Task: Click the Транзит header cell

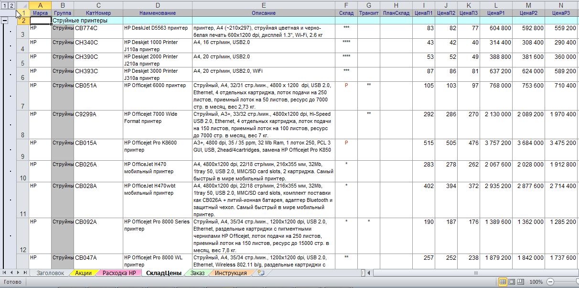Action: (x=369, y=13)
